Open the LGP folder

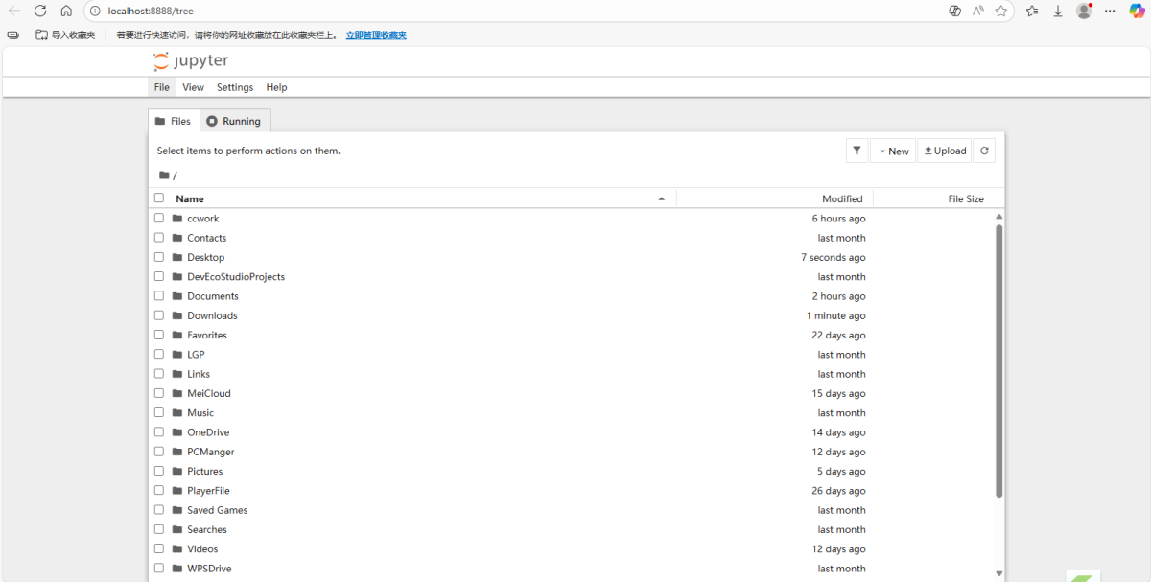[196, 355]
